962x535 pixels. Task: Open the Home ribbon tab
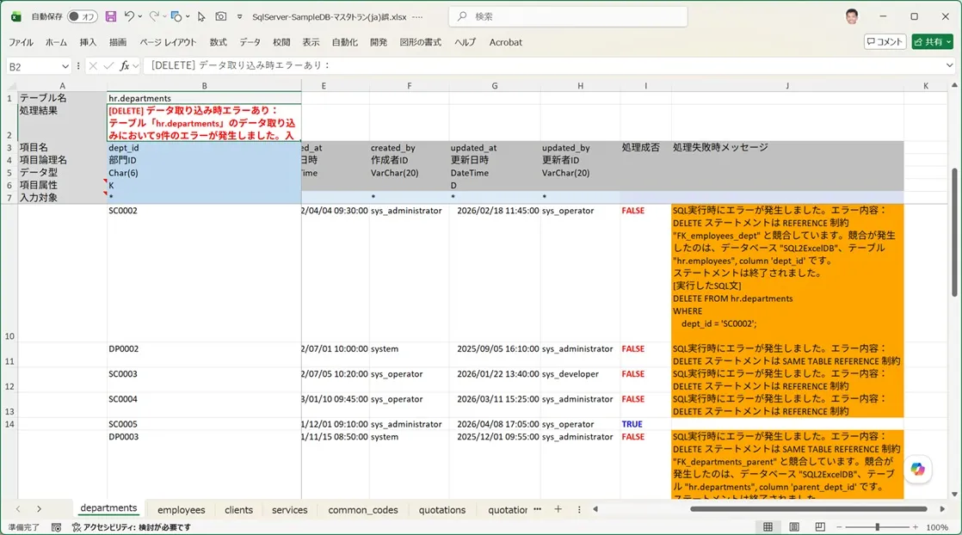56,42
